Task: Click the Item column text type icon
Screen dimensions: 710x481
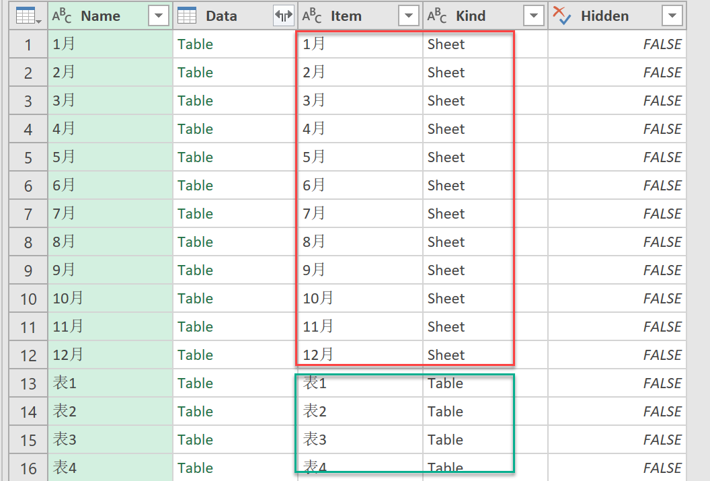Action: [312, 16]
